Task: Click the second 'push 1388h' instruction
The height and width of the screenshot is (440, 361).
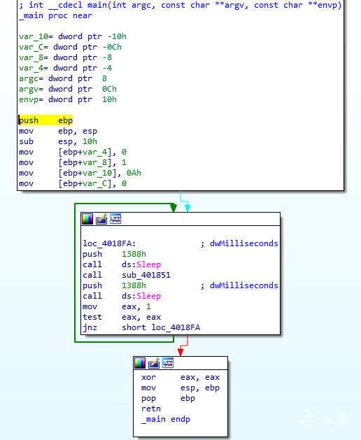Action: pyautogui.click(x=114, y=285)
